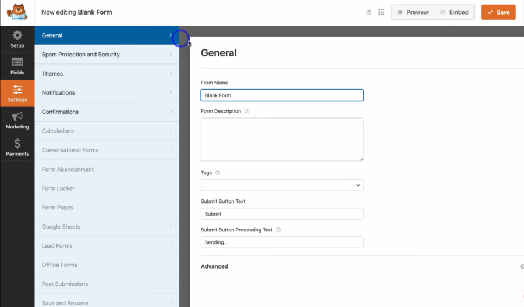Open Form Locker settings
The height and width of the screenshot is (307, 524).
[x=107, y=188]
